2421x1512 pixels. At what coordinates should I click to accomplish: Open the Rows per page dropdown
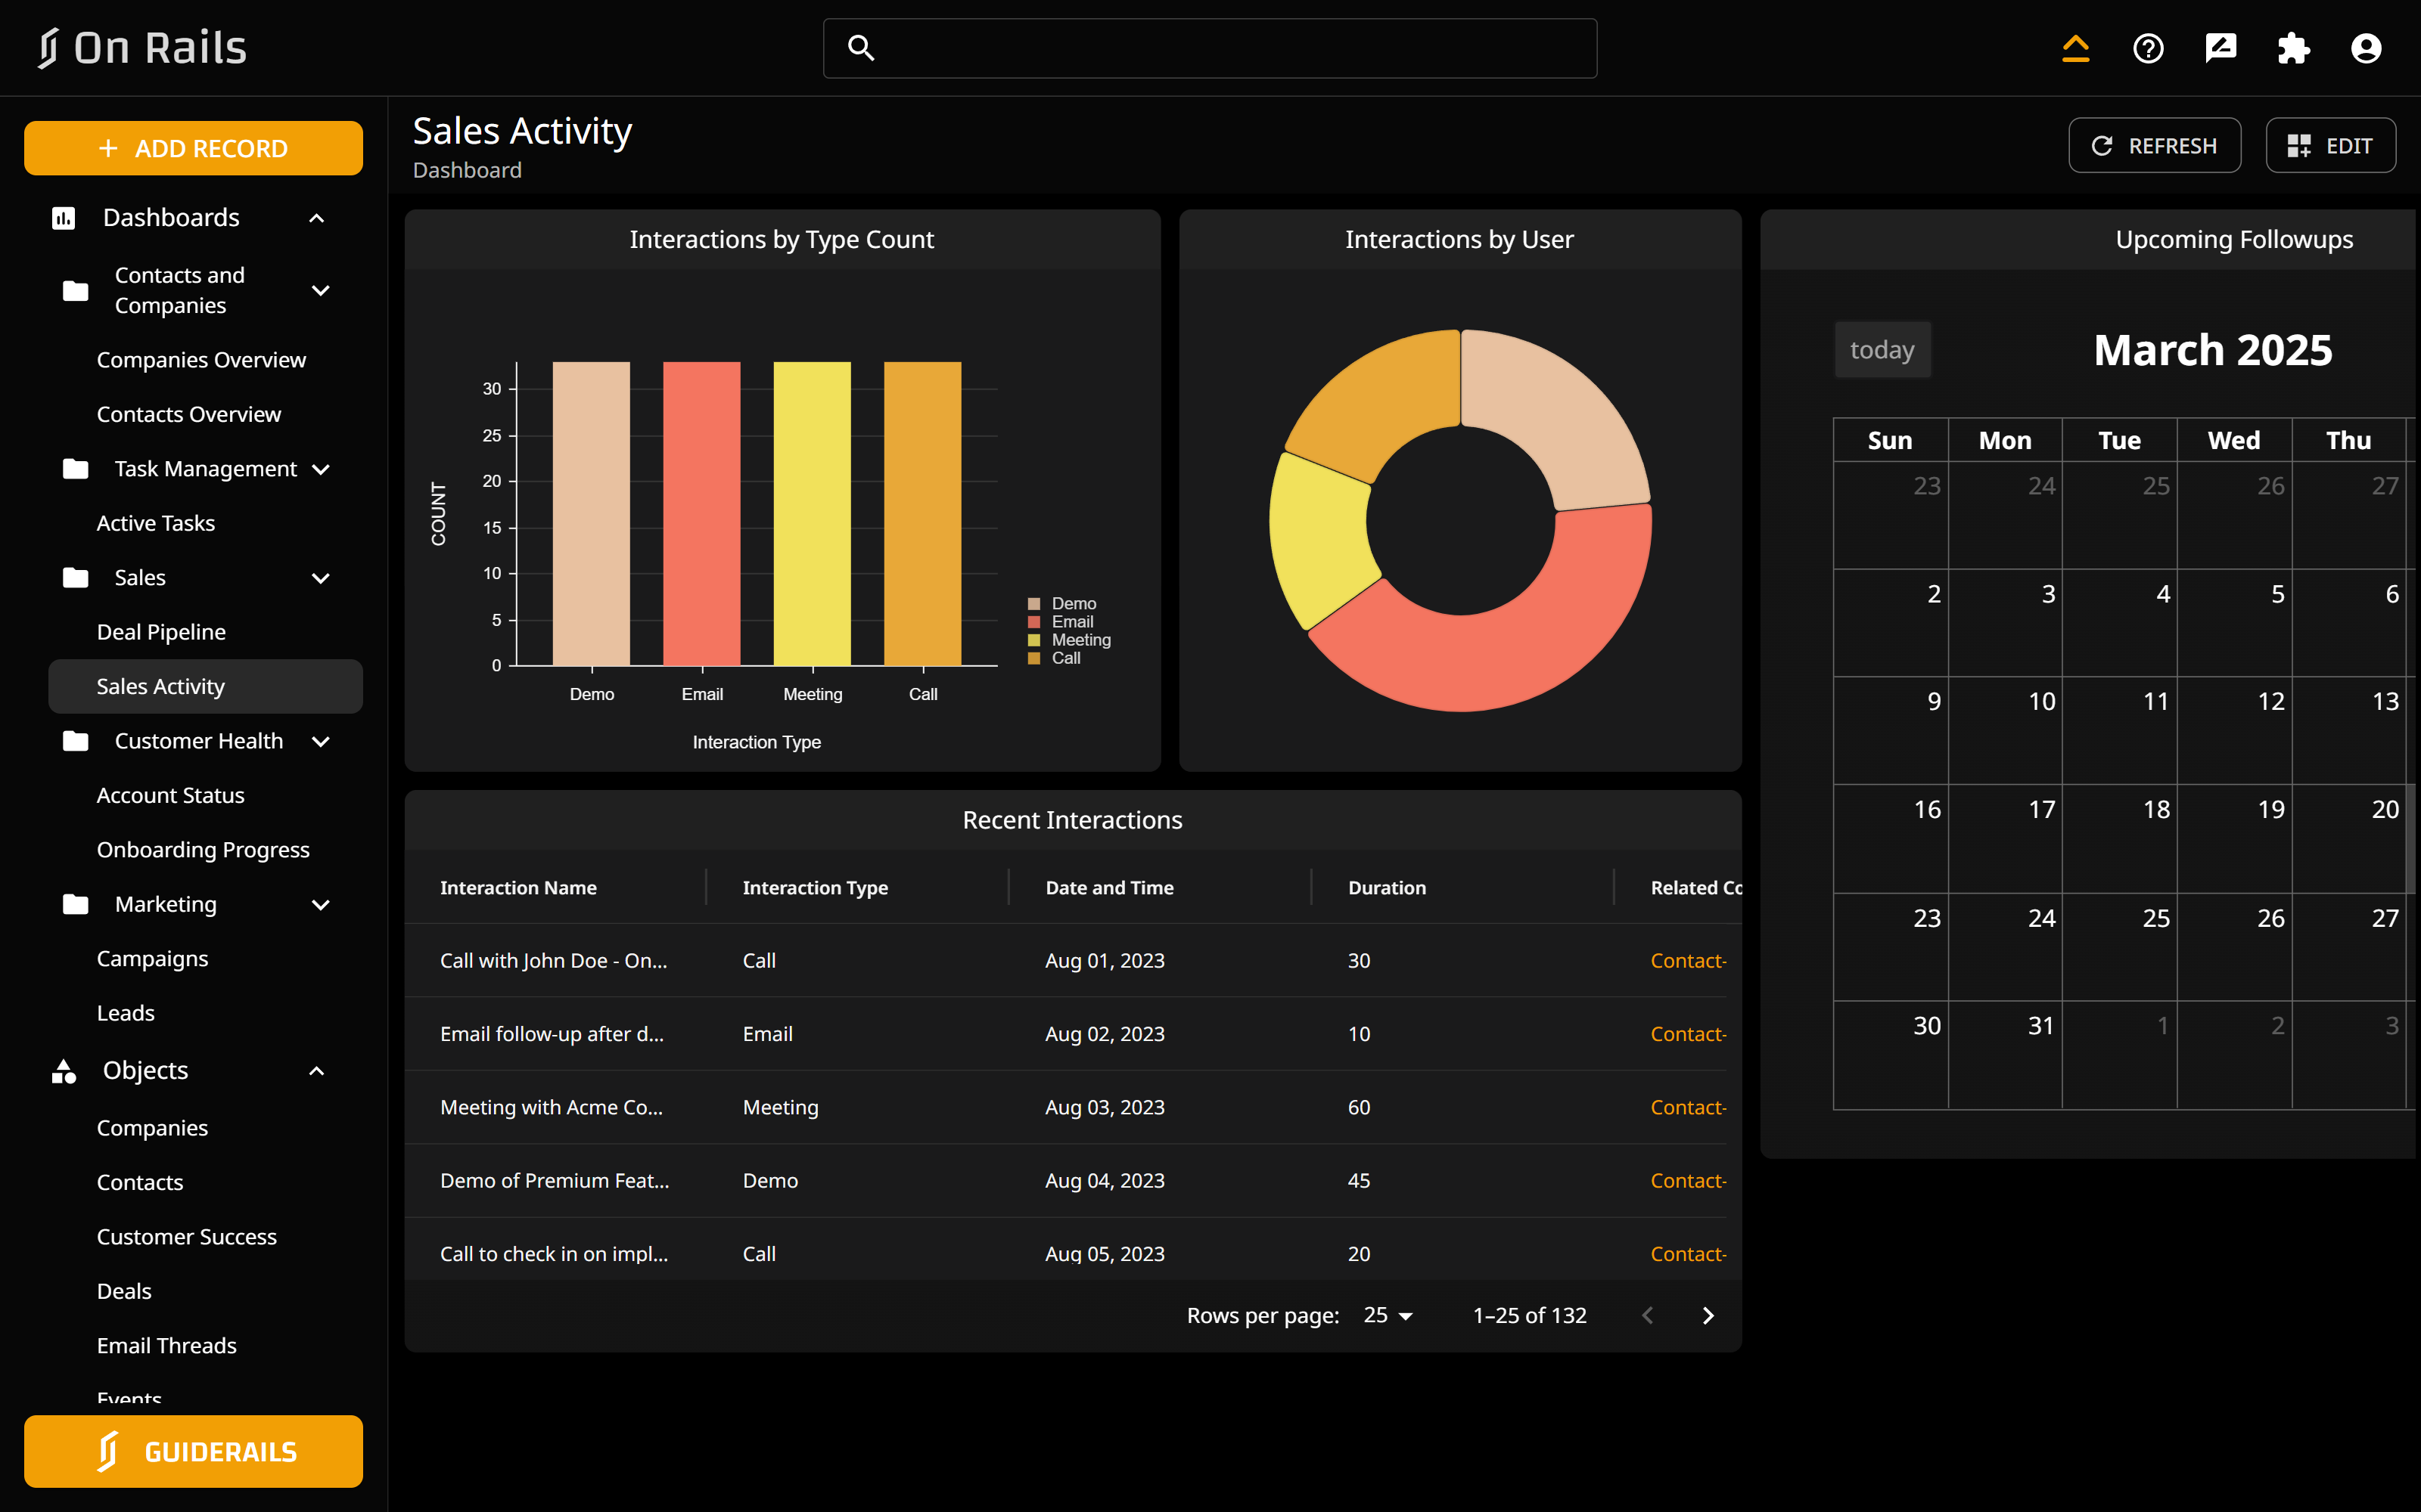pyautogui.click(x=1388, y=1315)
